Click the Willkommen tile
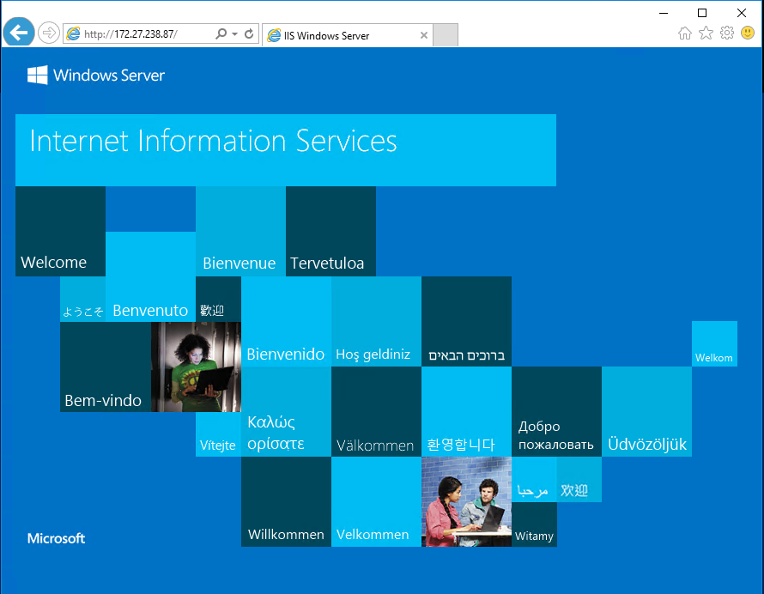Viewport: 764px width, 594px height. click(x=286, y=502)
